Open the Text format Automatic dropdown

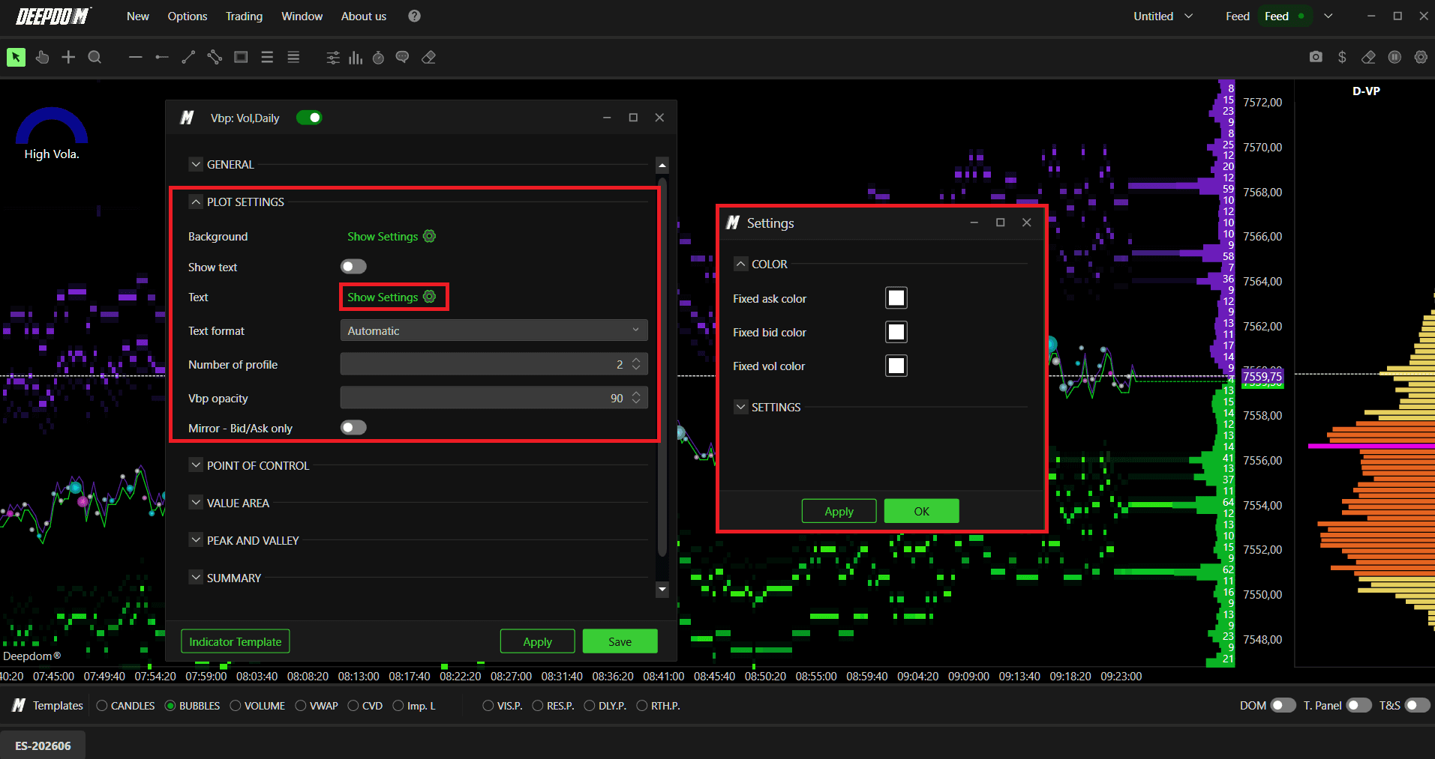point(494,330)
